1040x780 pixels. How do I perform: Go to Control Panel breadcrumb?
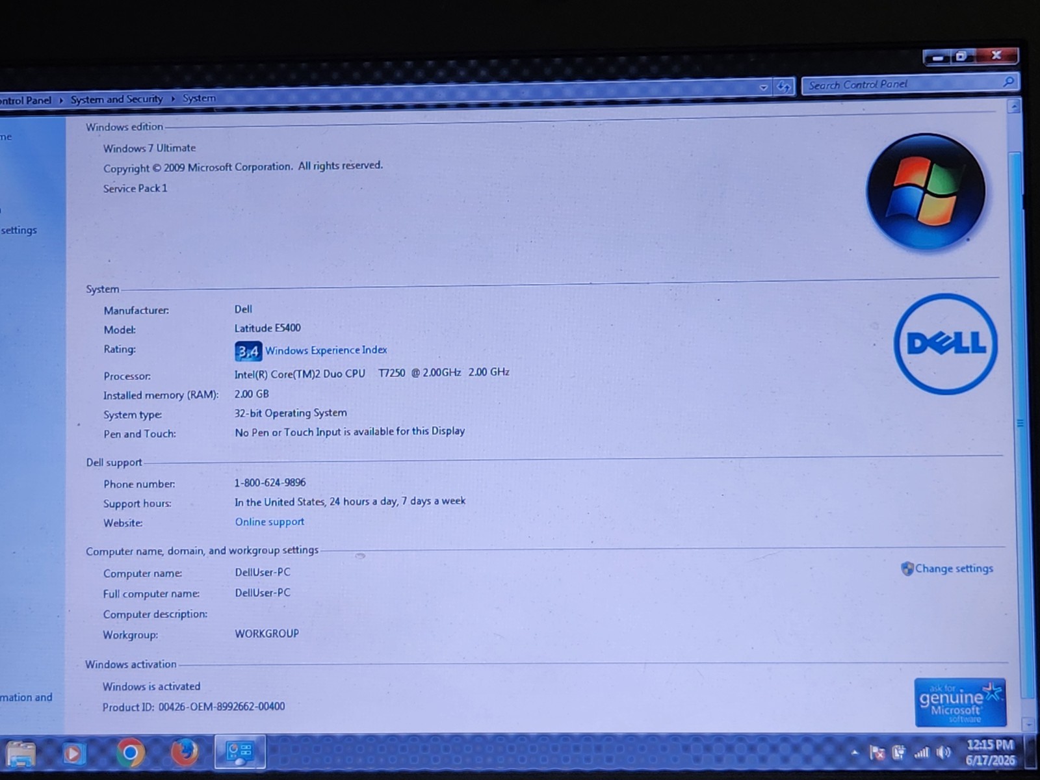point(25,100)
